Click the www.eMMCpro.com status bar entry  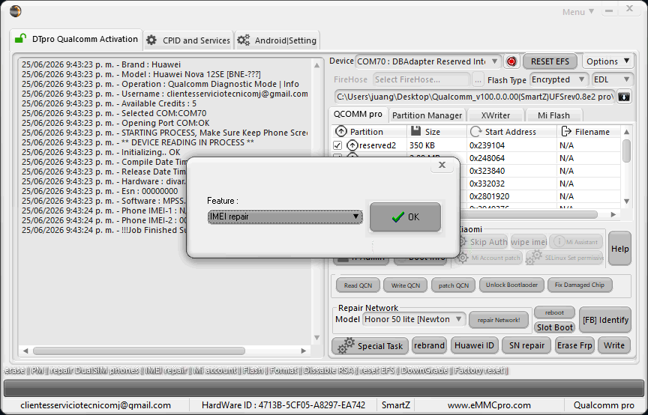[489, 405]
